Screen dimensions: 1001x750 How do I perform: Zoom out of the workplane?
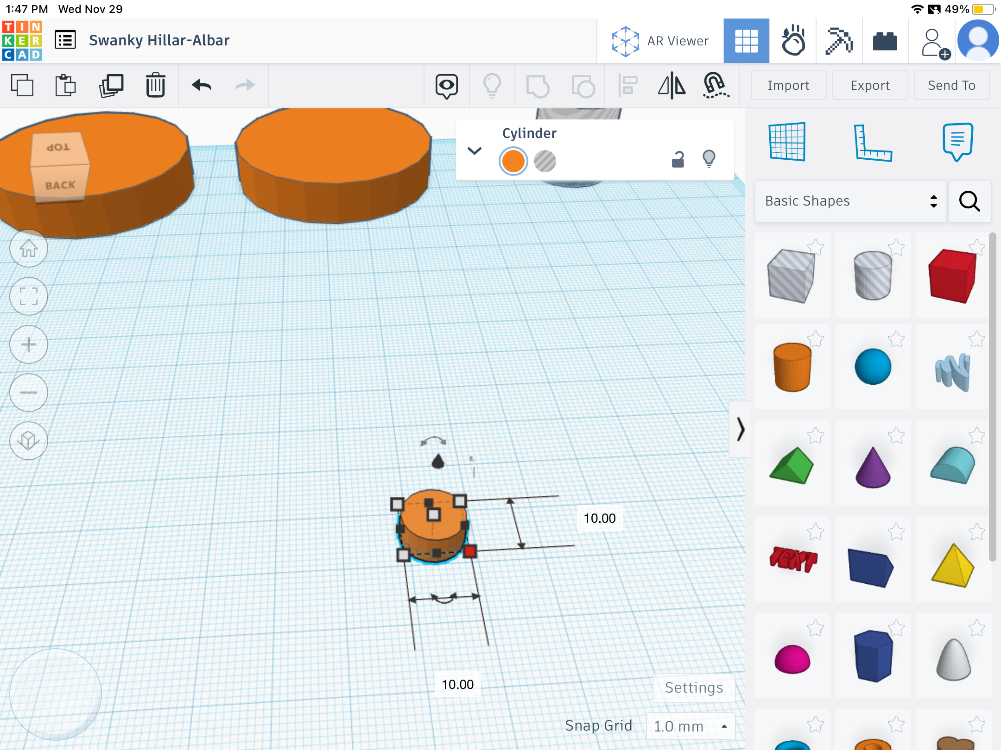tap(29, 393)
